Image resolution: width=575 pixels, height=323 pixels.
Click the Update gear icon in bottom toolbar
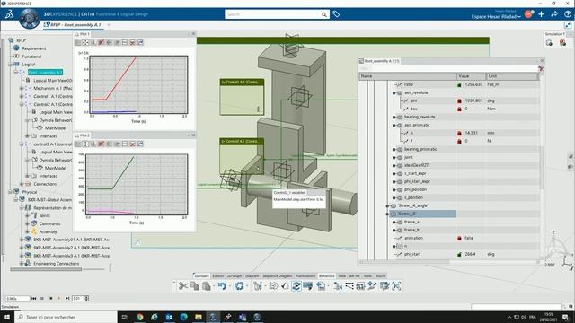coord(240,286)
